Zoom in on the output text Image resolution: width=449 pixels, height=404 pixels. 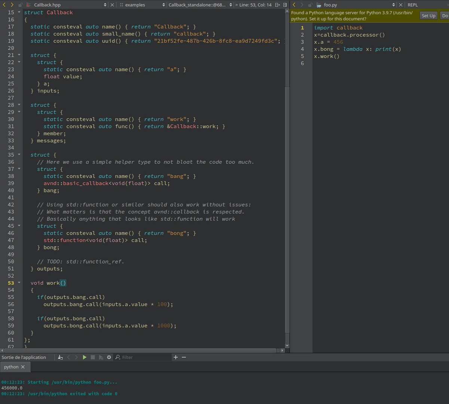click(175, 357)
